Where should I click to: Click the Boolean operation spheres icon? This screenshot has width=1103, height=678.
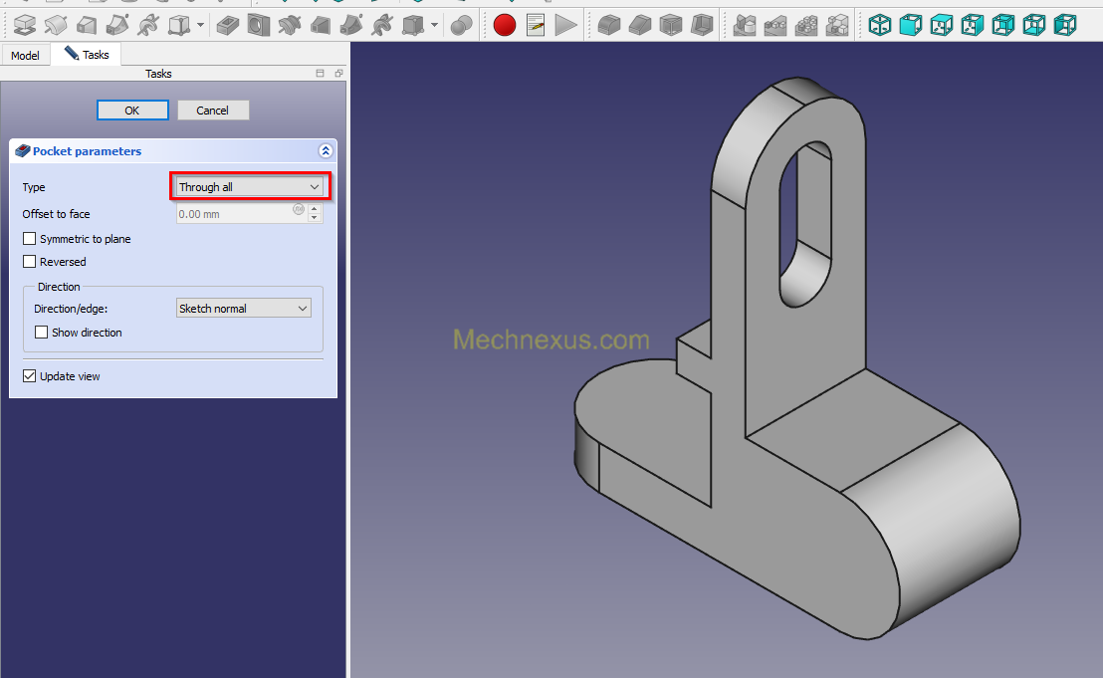(462, 24)
